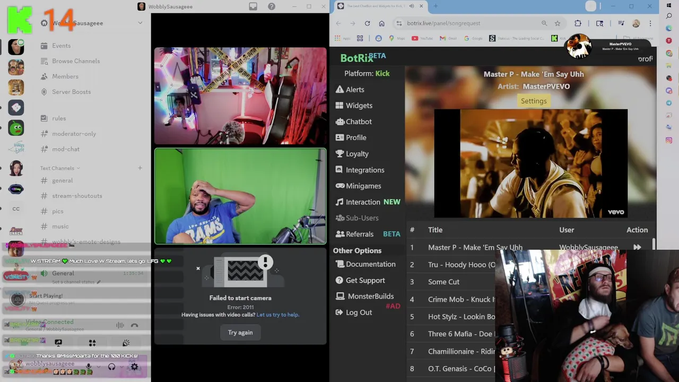Open the Gmail bookmark
Viewport: 679px width, 382px height.
pyautogui.click(x=448, y=38)
